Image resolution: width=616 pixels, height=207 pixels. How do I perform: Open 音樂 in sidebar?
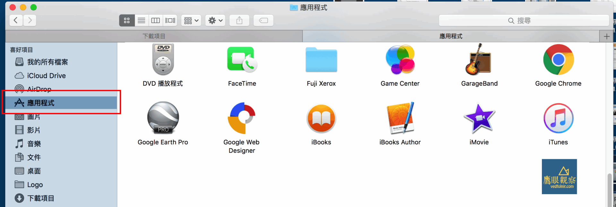(x=61, y=144)
